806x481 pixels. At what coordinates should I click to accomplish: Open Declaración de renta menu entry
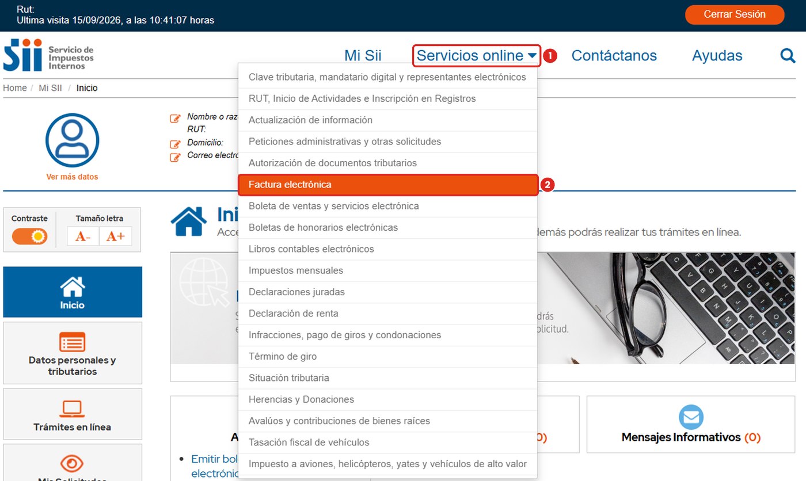pyautogui.click(x=388, y=314)
